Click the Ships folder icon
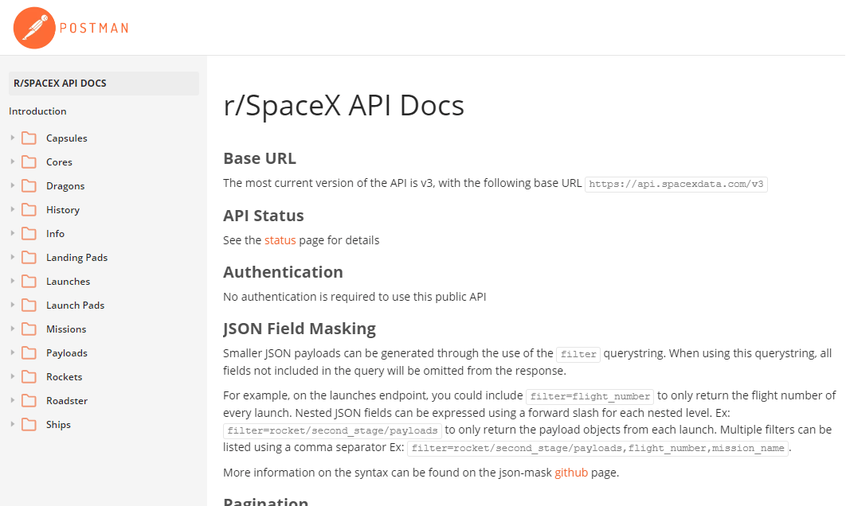 pos(29,425)
